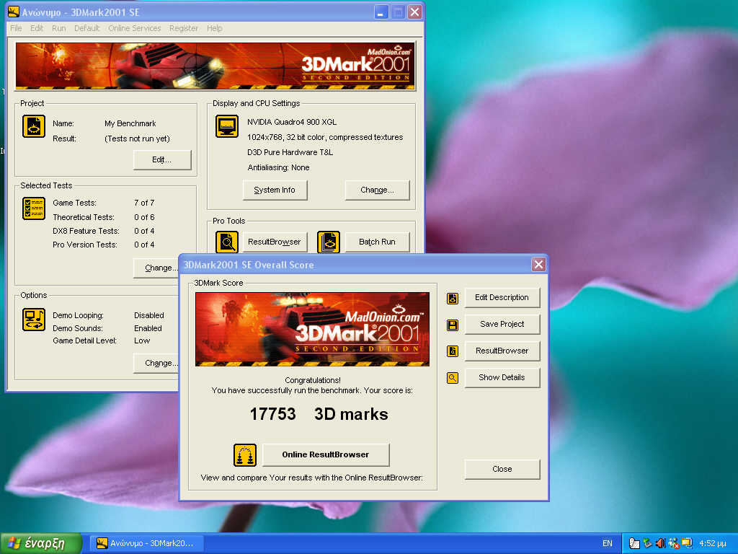The image size is (738, 554).
Task: Click the magnifier icon beside Show Details
Action: click(x=453, y=378)
